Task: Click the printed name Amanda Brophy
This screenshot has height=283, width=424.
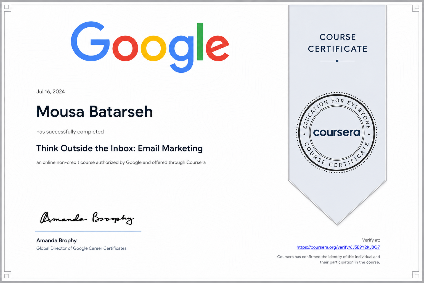Action: tap(57, 240)
